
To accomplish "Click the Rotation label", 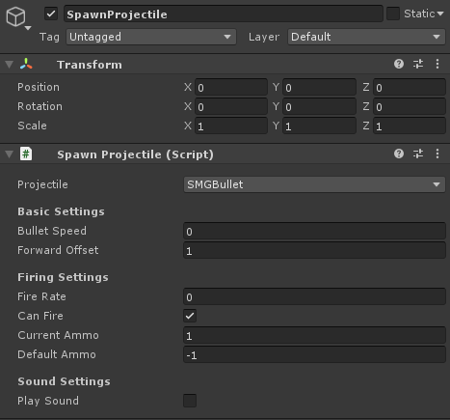I will [x=40, y=106].
